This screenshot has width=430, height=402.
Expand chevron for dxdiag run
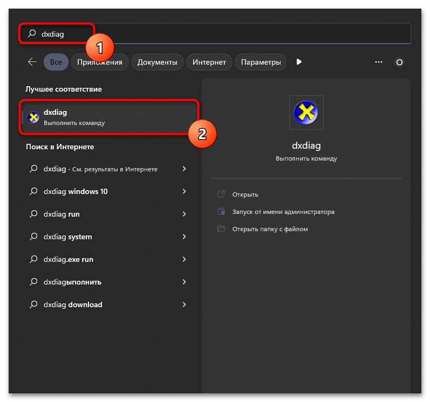[184, 214]
